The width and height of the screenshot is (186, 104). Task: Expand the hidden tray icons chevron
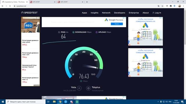tap(158, 102)
